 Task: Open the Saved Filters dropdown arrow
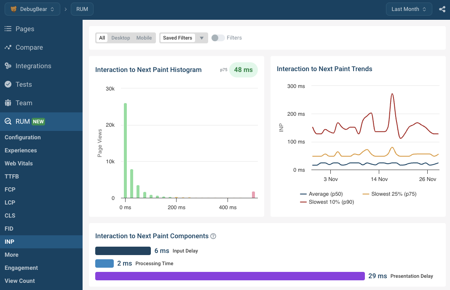(201, 38)
